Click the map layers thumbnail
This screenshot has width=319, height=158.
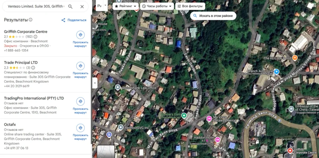coord(106,151)
